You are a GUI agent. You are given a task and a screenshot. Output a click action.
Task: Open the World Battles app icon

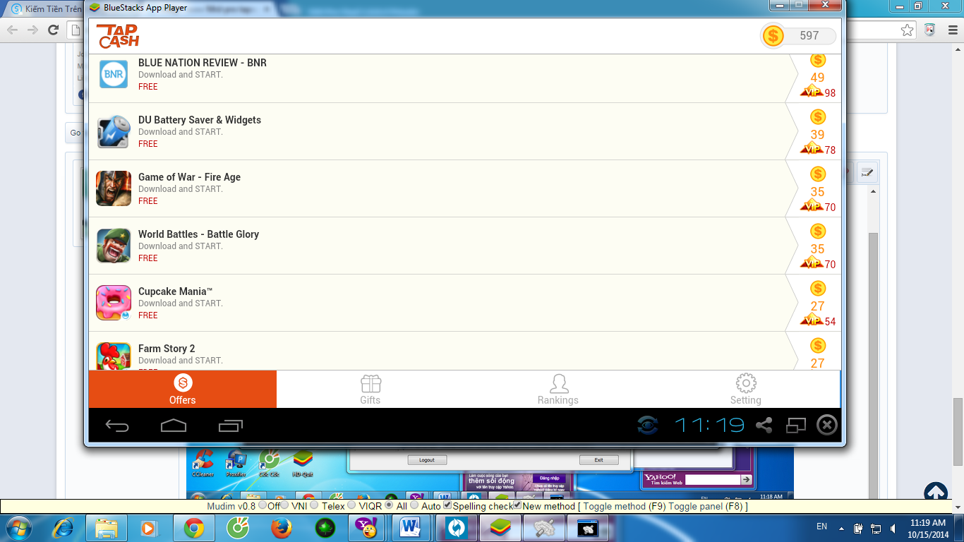114,246
